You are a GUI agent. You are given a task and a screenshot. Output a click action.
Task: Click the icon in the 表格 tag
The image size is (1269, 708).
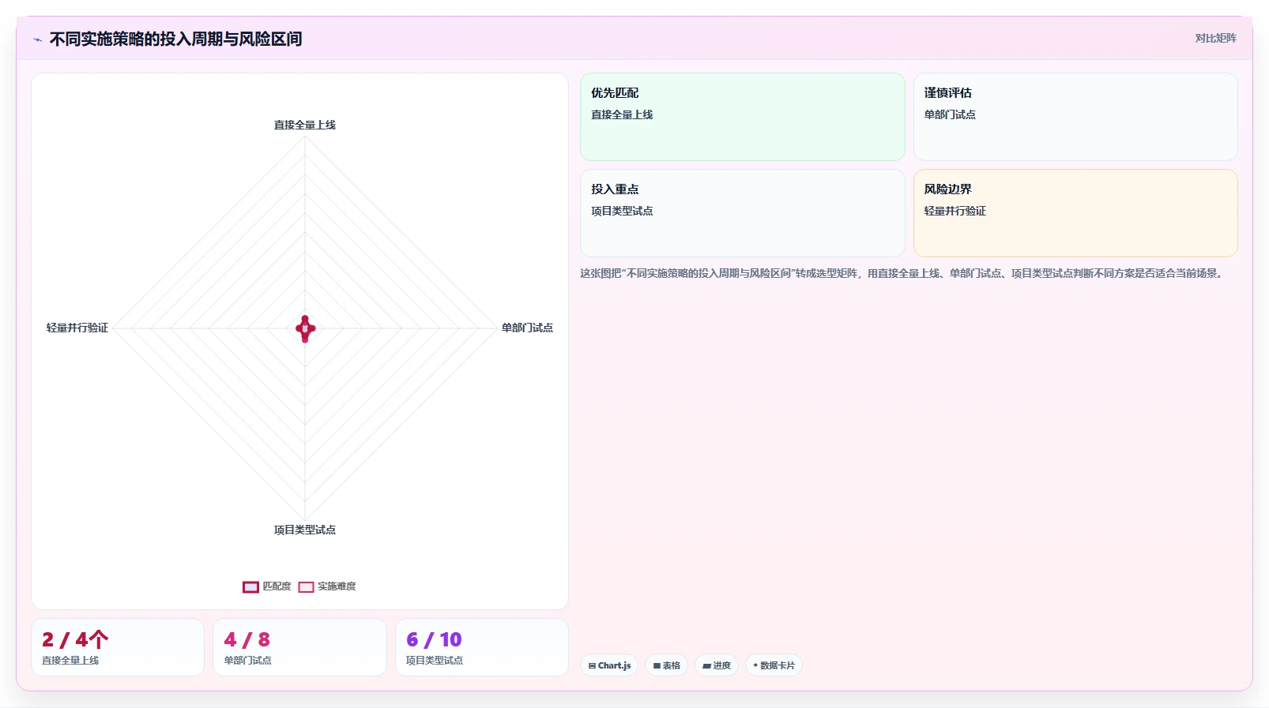pyautogui.click(x=657, y=665)
